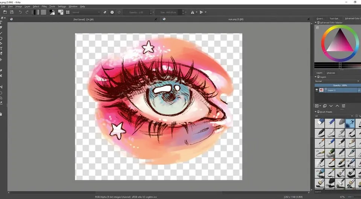This screenshot has height=199, width=361.
Task: Swap foreground and background colors
Action: 53,11
